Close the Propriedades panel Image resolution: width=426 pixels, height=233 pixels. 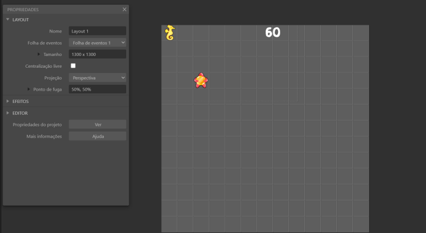125,10
